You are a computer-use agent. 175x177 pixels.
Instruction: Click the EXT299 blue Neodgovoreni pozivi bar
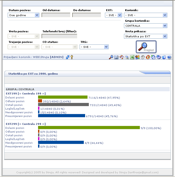click(61, 142)
